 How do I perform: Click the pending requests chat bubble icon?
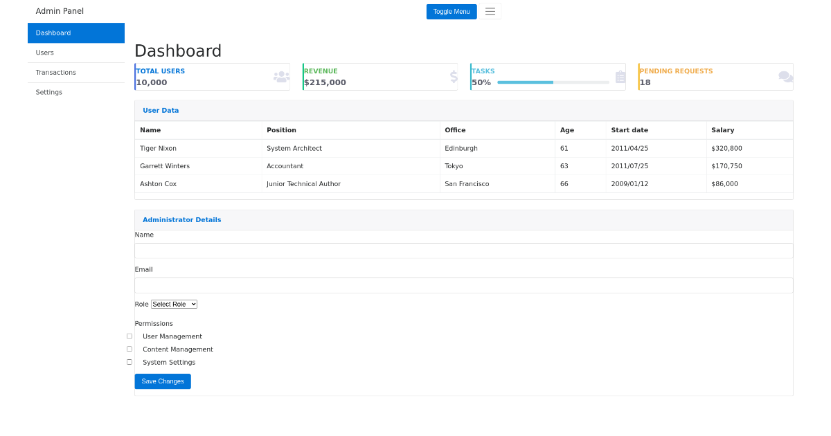(785, 76)
